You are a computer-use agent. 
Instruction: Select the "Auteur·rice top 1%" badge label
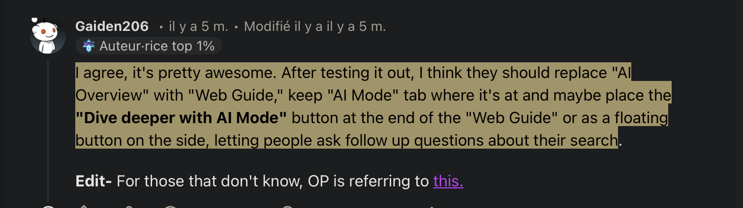[157, 46]
